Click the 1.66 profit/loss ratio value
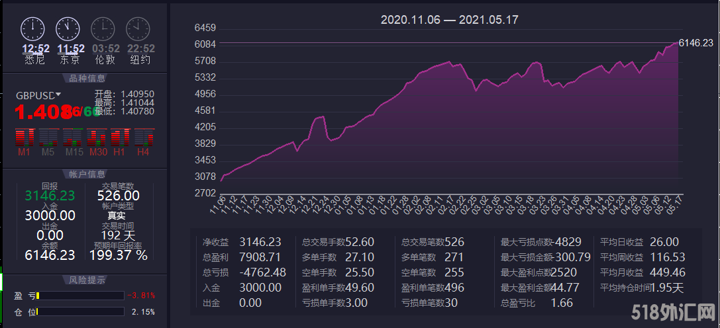 [562, 303]
